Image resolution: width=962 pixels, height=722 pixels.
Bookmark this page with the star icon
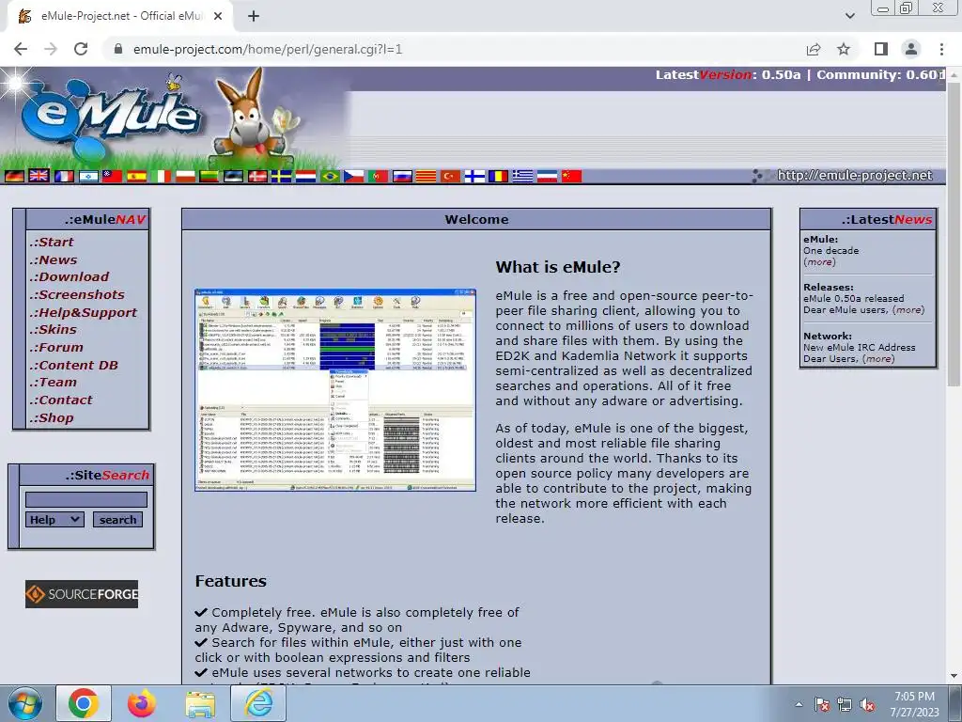coord(844,49)
